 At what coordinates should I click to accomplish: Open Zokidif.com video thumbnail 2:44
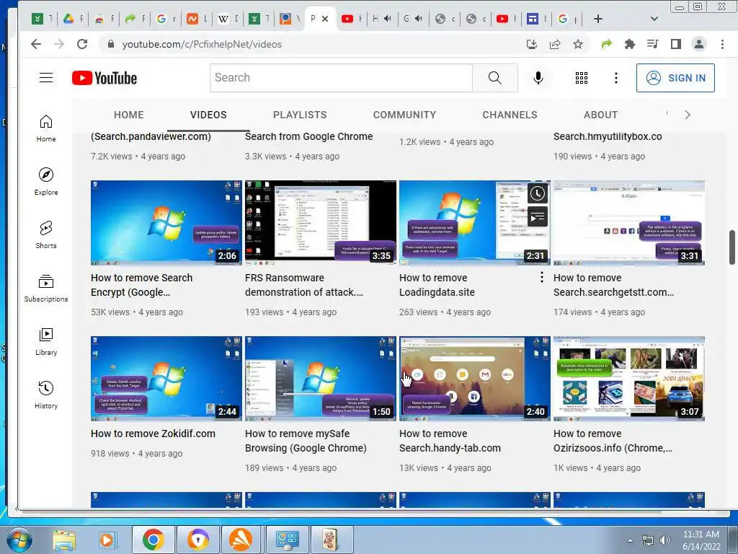tap(166, 379)
